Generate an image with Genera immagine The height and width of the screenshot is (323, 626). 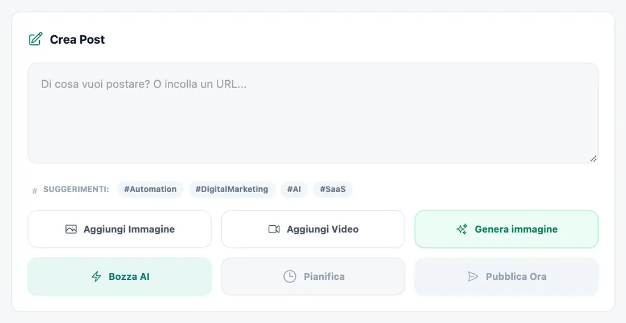506,229
